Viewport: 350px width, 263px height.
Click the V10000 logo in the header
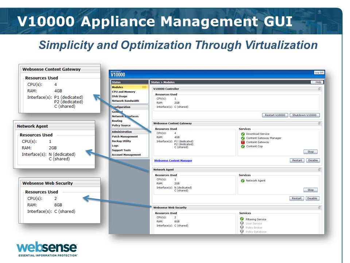118,73
